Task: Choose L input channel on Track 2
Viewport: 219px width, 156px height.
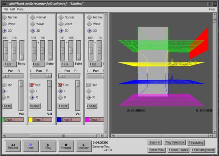Action: point(32,91)
